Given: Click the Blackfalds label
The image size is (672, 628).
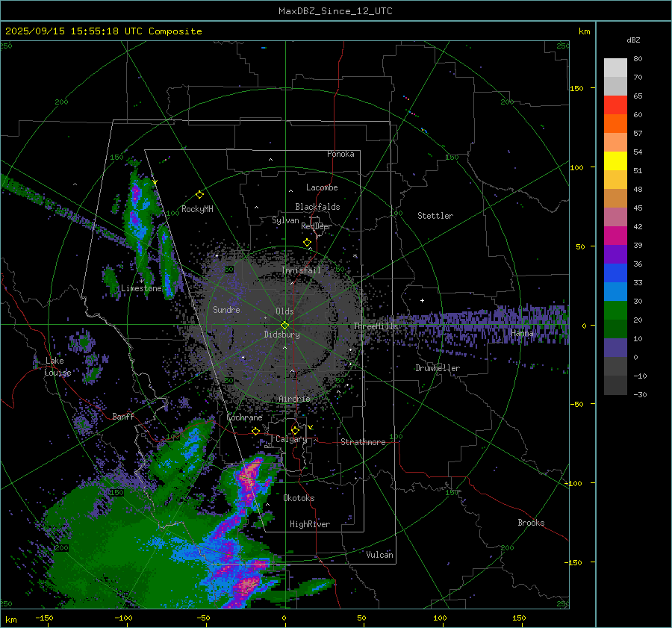Looking at the screenshot, I should click(x=317, y=207).
